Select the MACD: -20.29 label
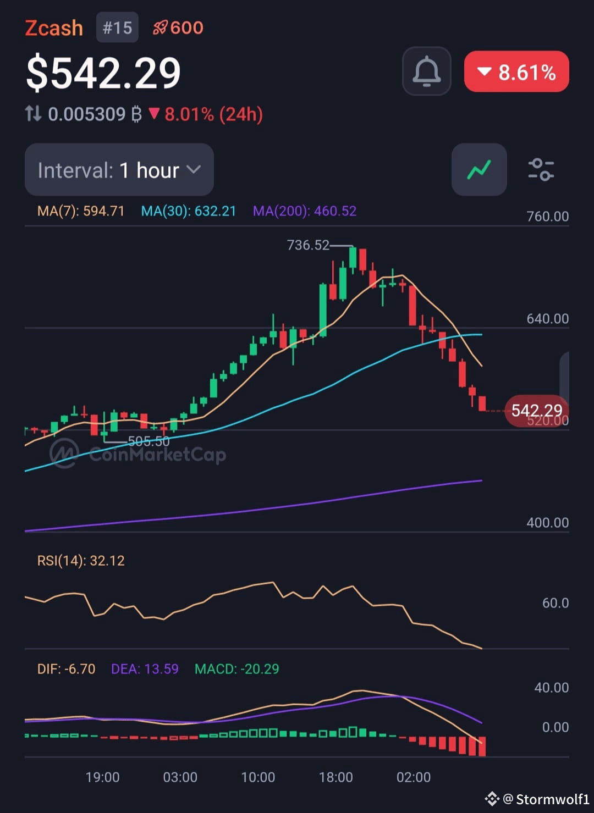Viewport: 594px width, 813px height. [x=237, y=669]
